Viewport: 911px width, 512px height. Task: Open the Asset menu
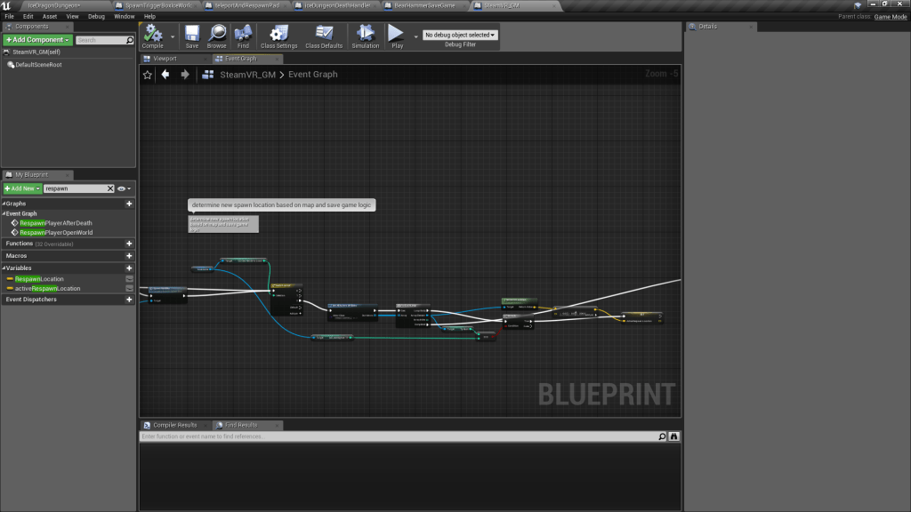[50, 16]
